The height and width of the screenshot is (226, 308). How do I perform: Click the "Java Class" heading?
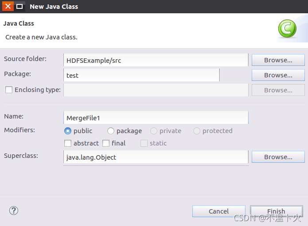(x=19, y=23)
